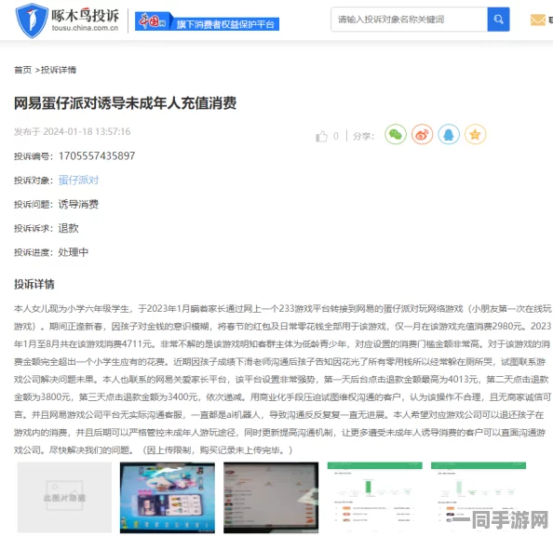Click the publish date 2024-01-18 13:57:16
Viewport: 553px width, 537px height.
tap(87, 131)
